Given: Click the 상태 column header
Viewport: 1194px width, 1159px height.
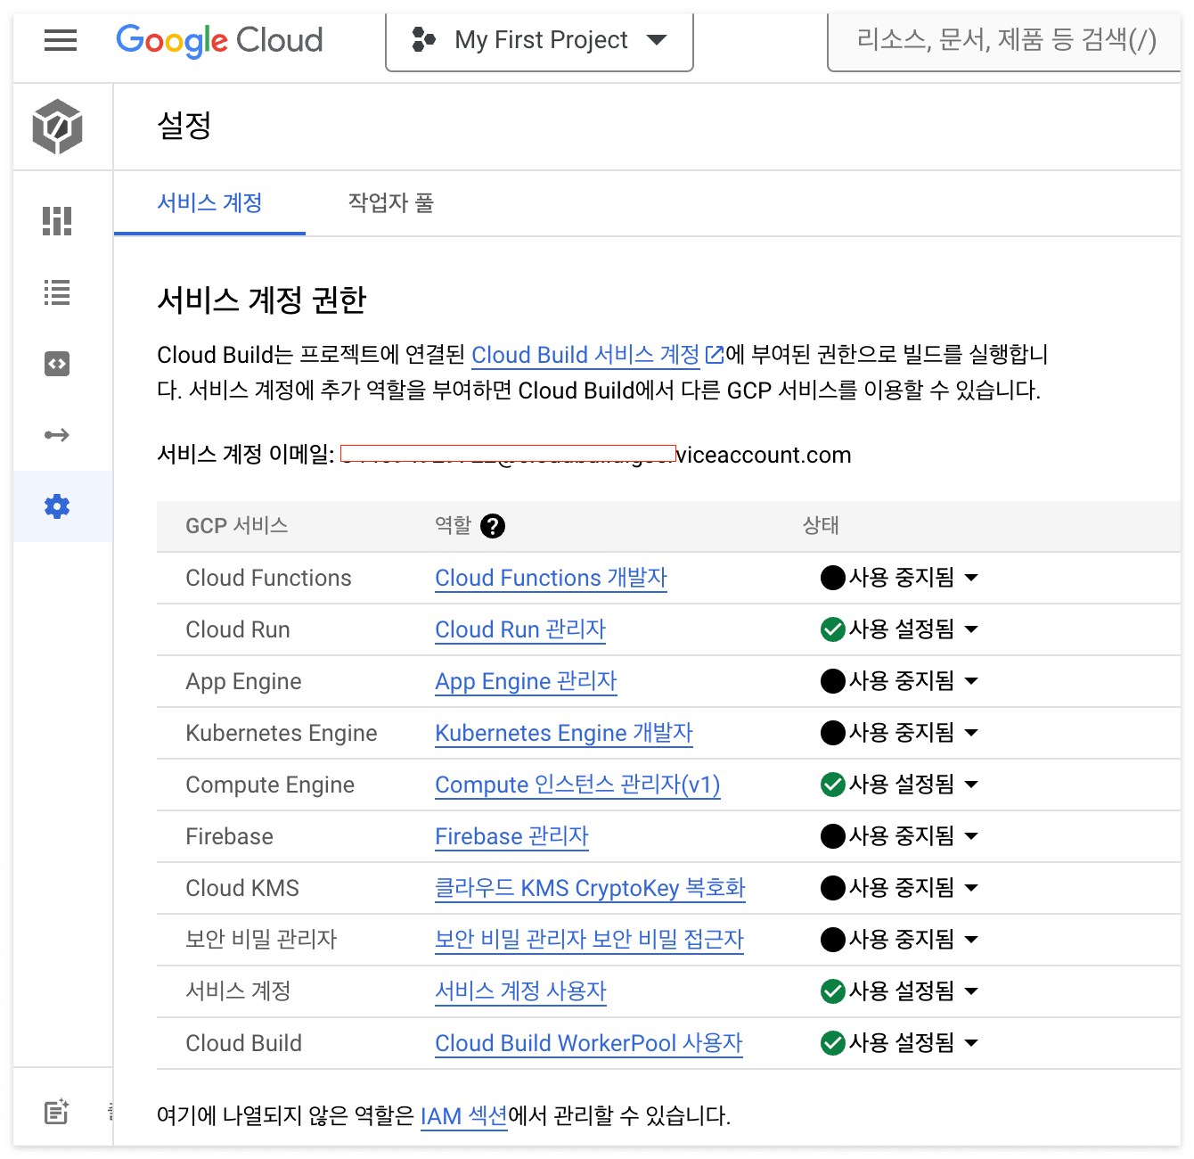Looking at the screenshot, I should [821, 526].
